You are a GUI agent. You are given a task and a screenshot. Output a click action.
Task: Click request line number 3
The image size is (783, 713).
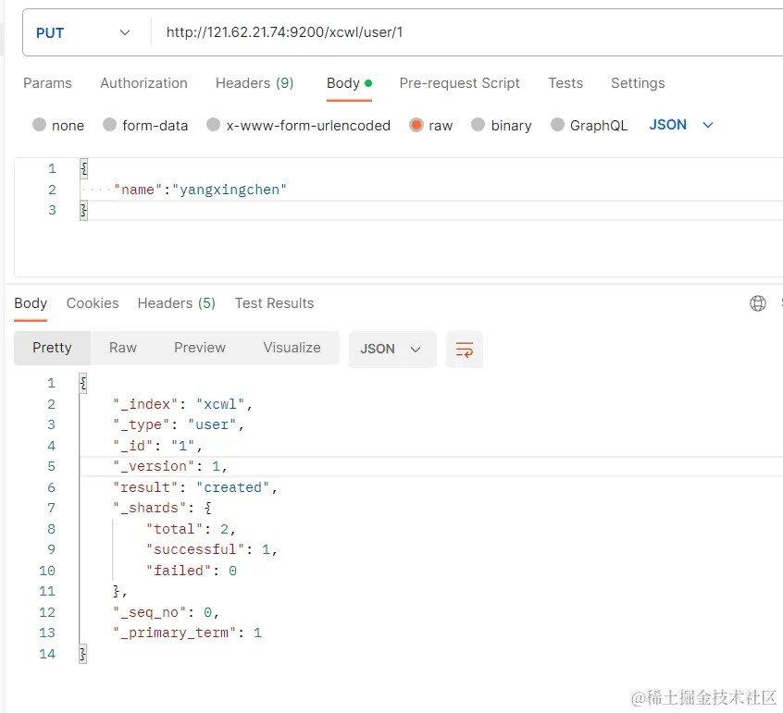coord(52,210)
